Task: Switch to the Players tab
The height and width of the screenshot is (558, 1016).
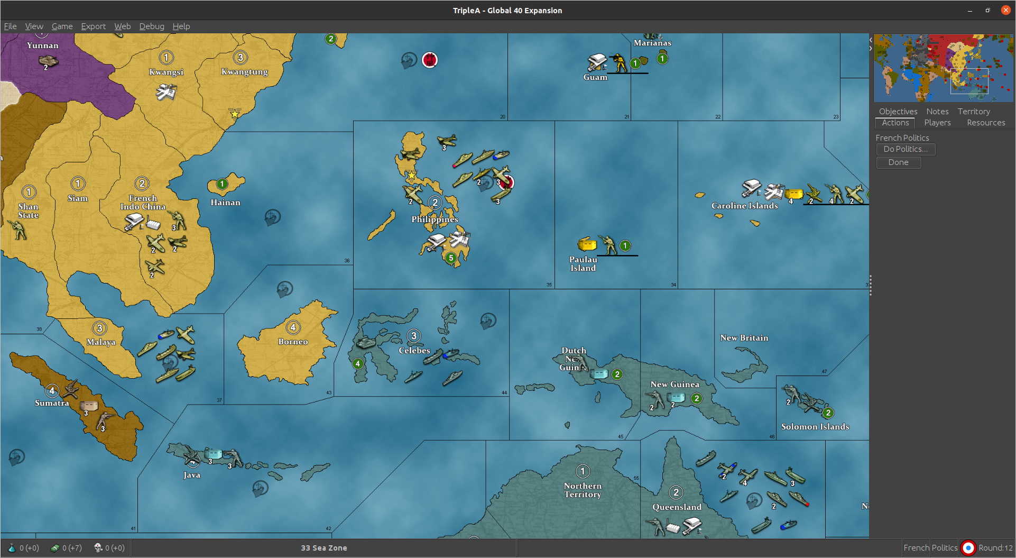Action: (x=937, y=122)
